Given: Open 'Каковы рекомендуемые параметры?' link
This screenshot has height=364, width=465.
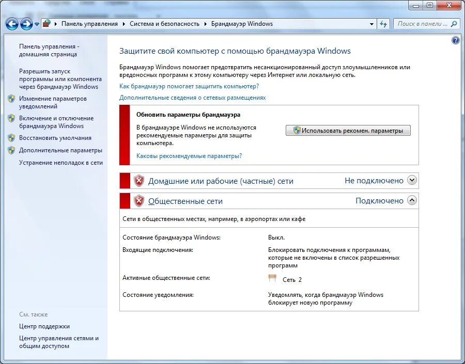Looking at the screenshot, I should (x=189, y=155).
